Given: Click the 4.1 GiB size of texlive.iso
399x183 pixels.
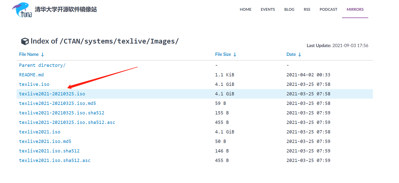Looking at the screenshot, I should (225, 84).
